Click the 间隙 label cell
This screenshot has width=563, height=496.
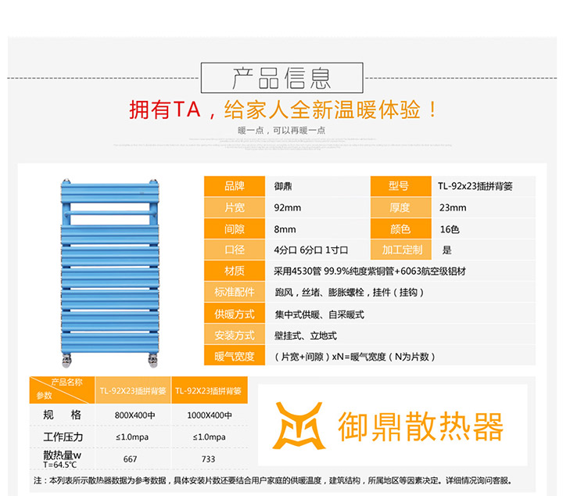235,228
